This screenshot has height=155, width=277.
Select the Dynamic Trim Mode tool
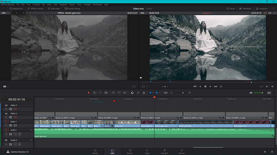click(100, 92)
